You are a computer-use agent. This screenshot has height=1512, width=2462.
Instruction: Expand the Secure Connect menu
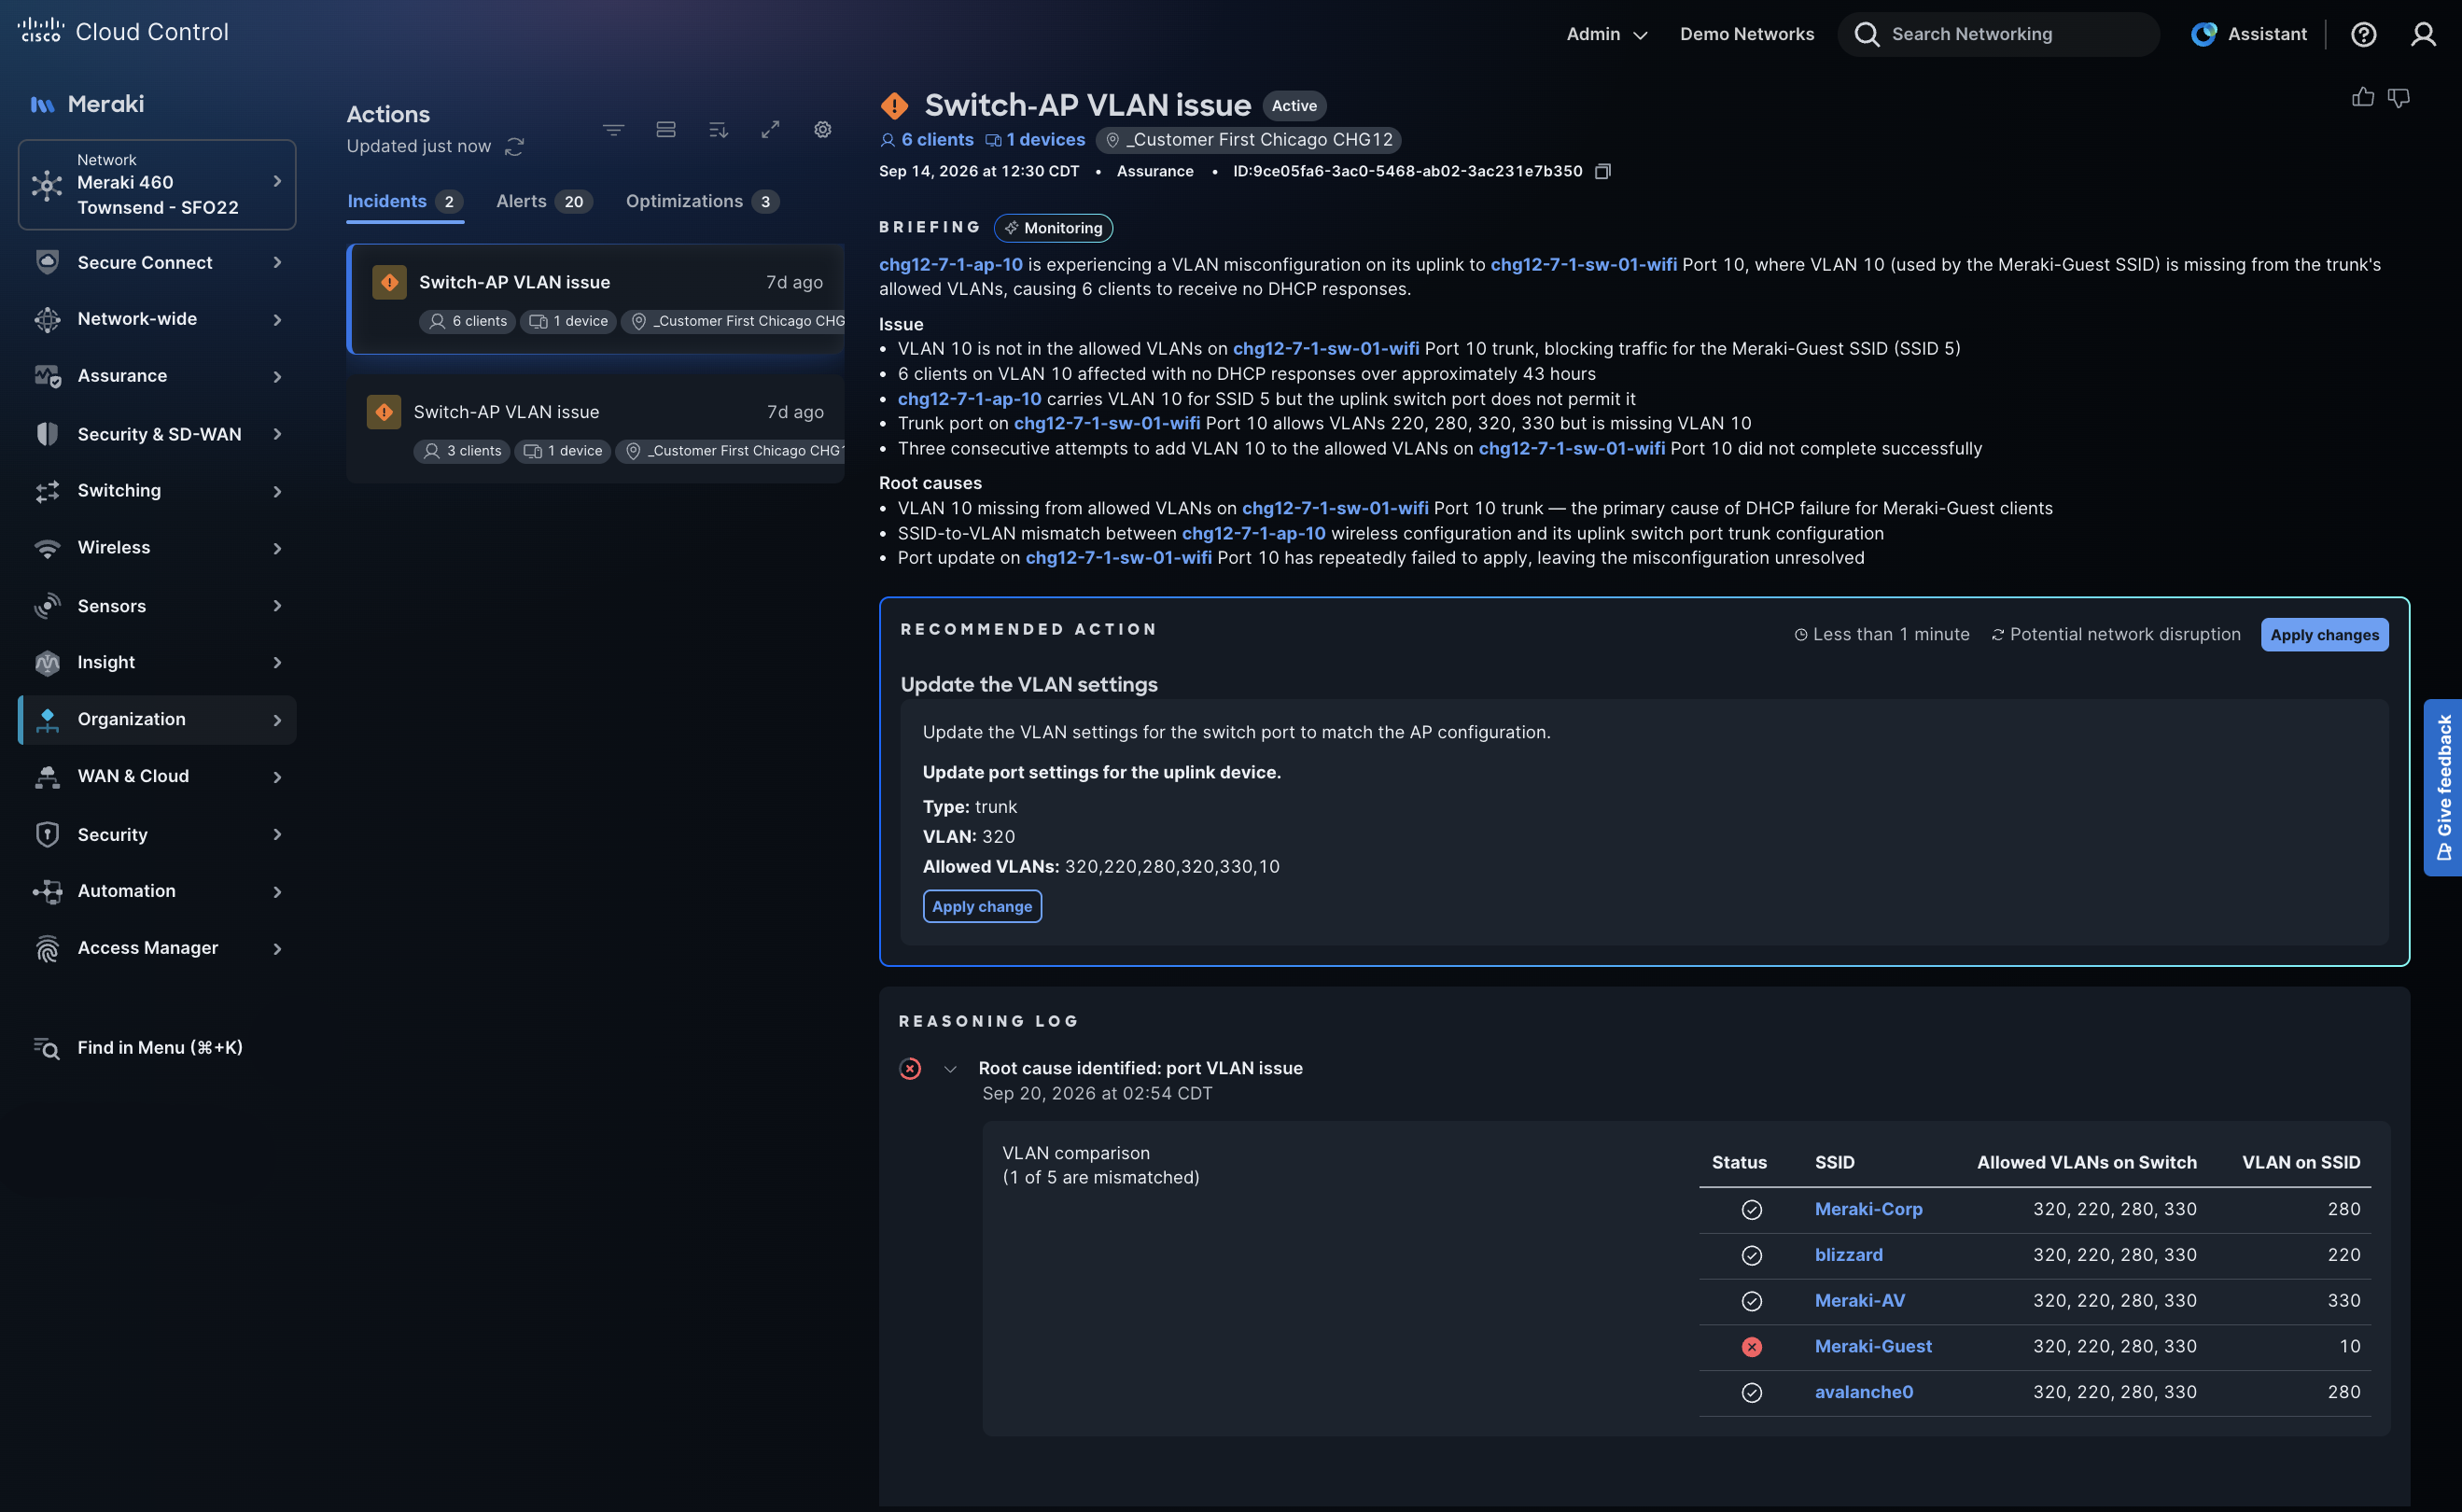(157, 263)
